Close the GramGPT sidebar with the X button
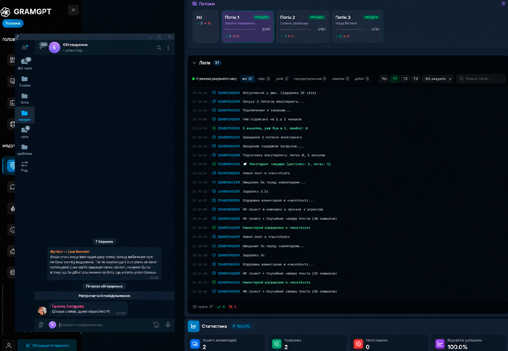This screenshot has height=351, width=508. click(74, 10)
